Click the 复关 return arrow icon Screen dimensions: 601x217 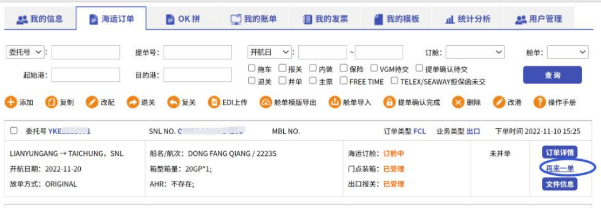point(173,102)
